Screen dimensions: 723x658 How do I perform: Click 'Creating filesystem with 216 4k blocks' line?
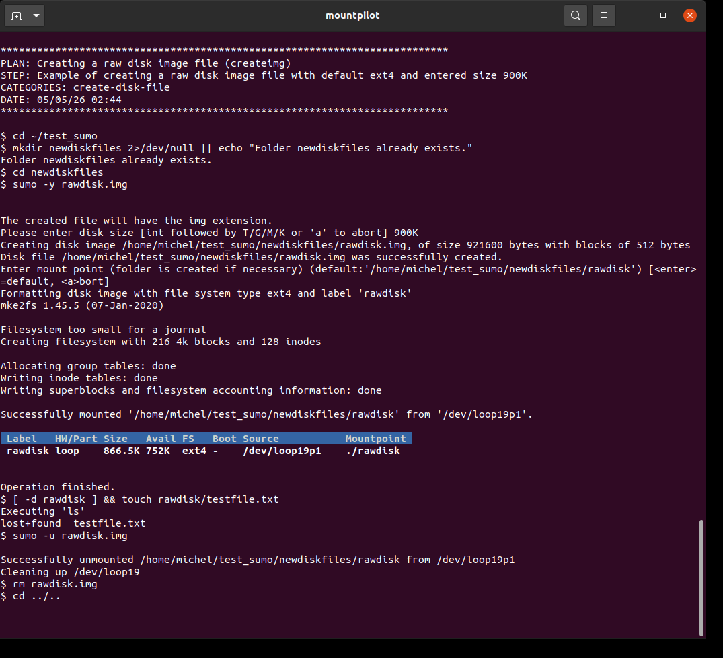(x=161, y=342)
